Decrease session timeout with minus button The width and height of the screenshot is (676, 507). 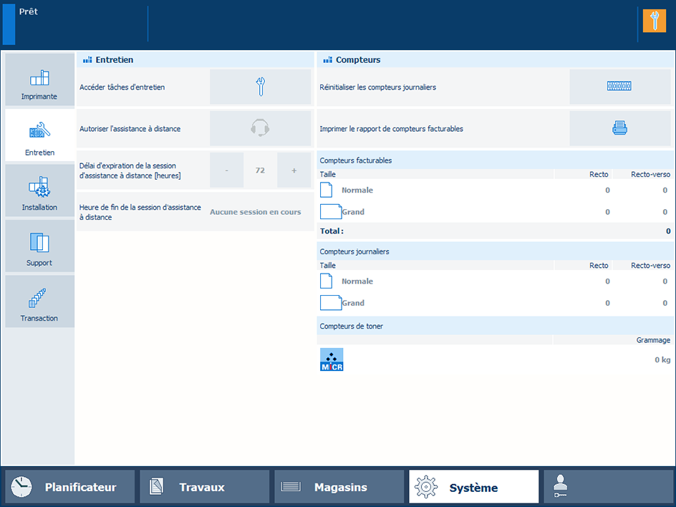click(227, 170)
